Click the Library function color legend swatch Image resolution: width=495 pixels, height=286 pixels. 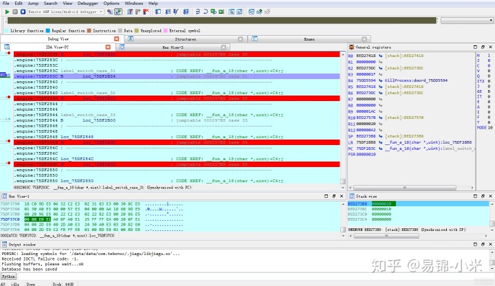coord(7,31)
